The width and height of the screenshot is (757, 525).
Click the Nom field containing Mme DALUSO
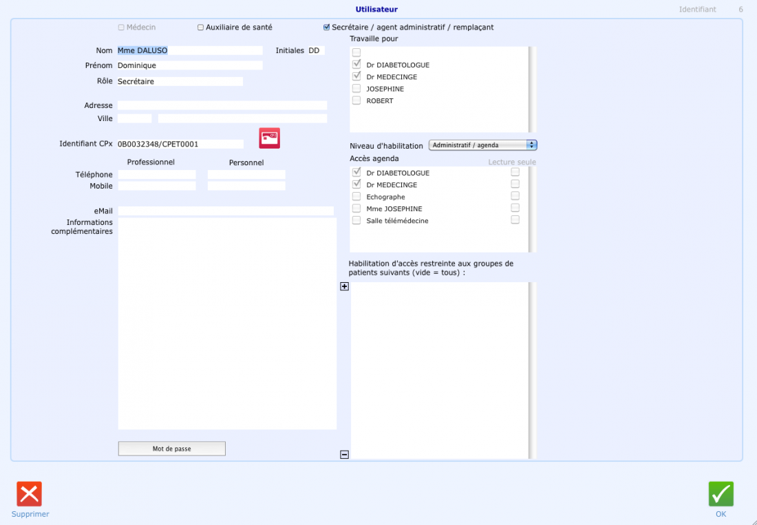190,50
